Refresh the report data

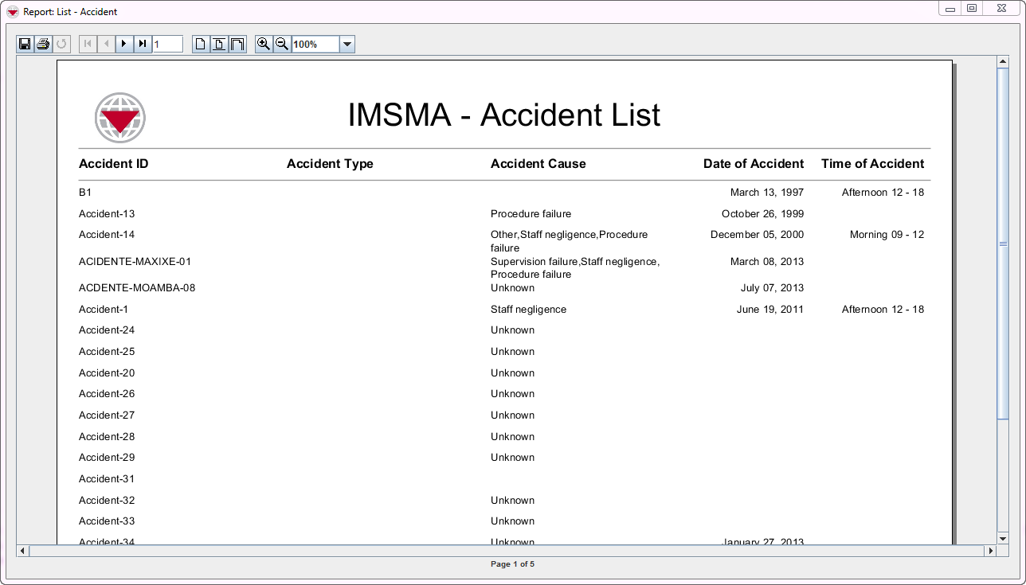coord(61,44)
